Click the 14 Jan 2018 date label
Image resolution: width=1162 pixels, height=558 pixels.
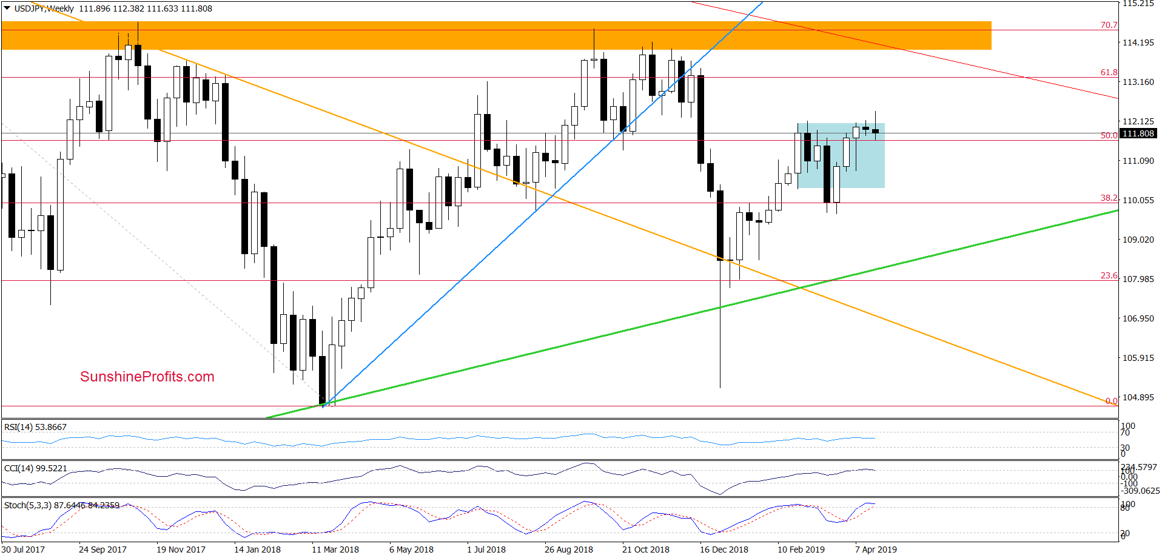click(x=257, y=550)
